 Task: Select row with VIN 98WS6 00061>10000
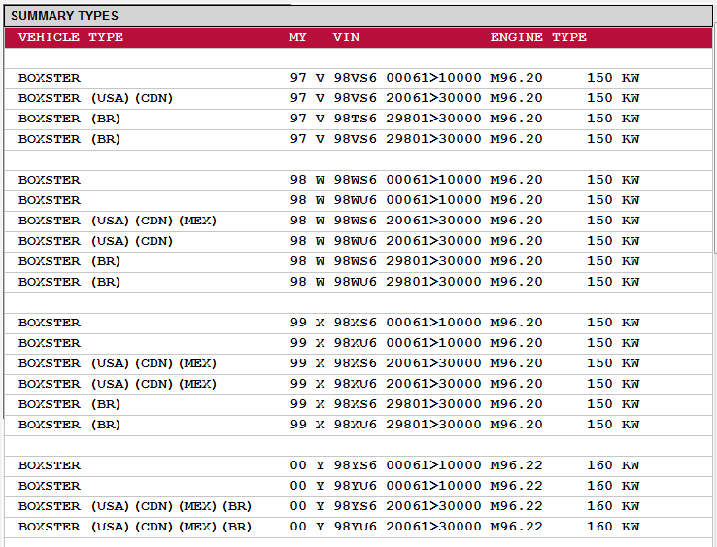[x=358, y=181]
